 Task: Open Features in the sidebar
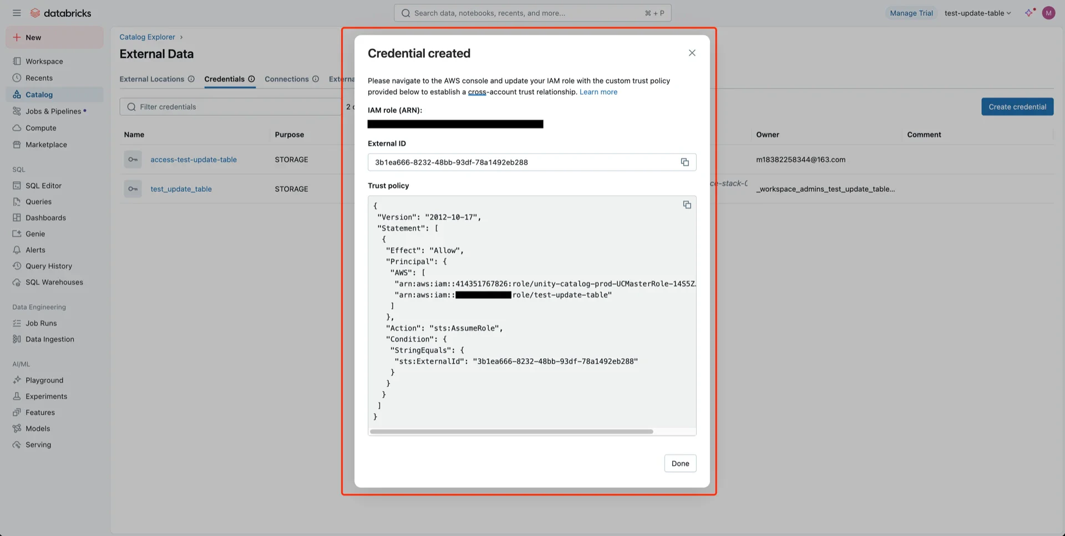[54, 412]
